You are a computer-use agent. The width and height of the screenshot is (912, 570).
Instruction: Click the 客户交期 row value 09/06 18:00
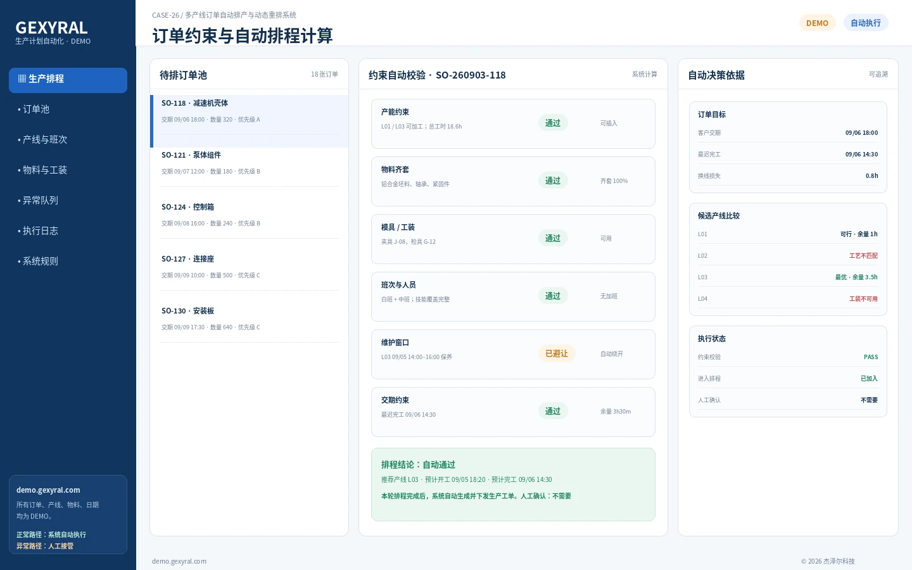861,133
